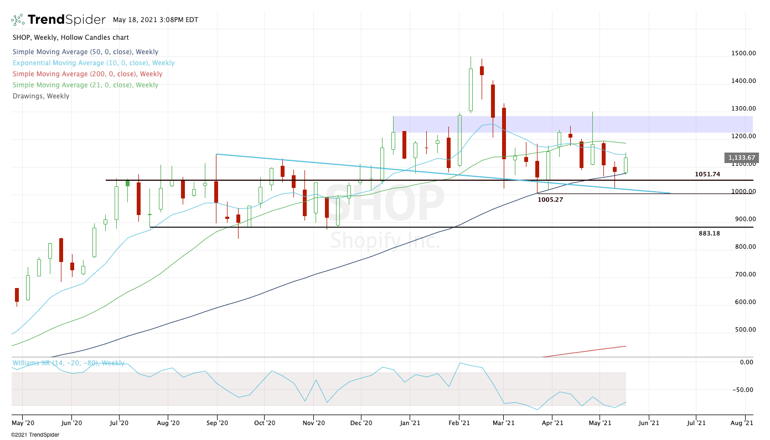Select the descending light-blue trendline drawing
The height and width of the screenshot is (440, 770).
pos(443,174)
